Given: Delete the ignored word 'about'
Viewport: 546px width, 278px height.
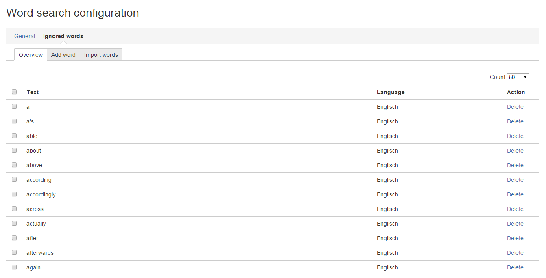Looking at the screenshot, I should (x=515, y=151).
